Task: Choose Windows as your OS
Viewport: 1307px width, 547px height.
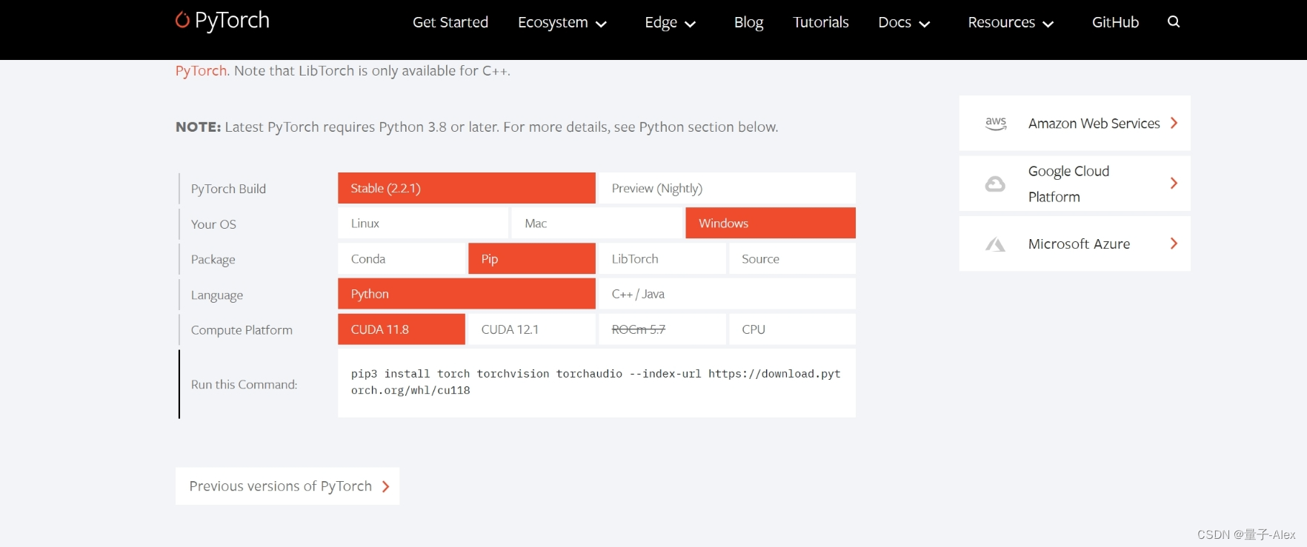Action: (x=771, y=223)
